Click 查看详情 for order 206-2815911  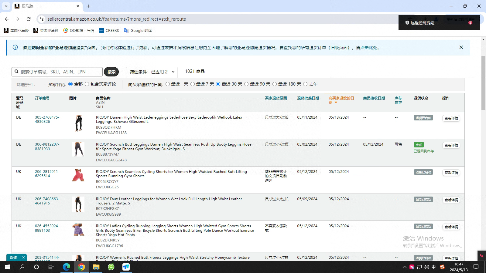click(451, 173)
